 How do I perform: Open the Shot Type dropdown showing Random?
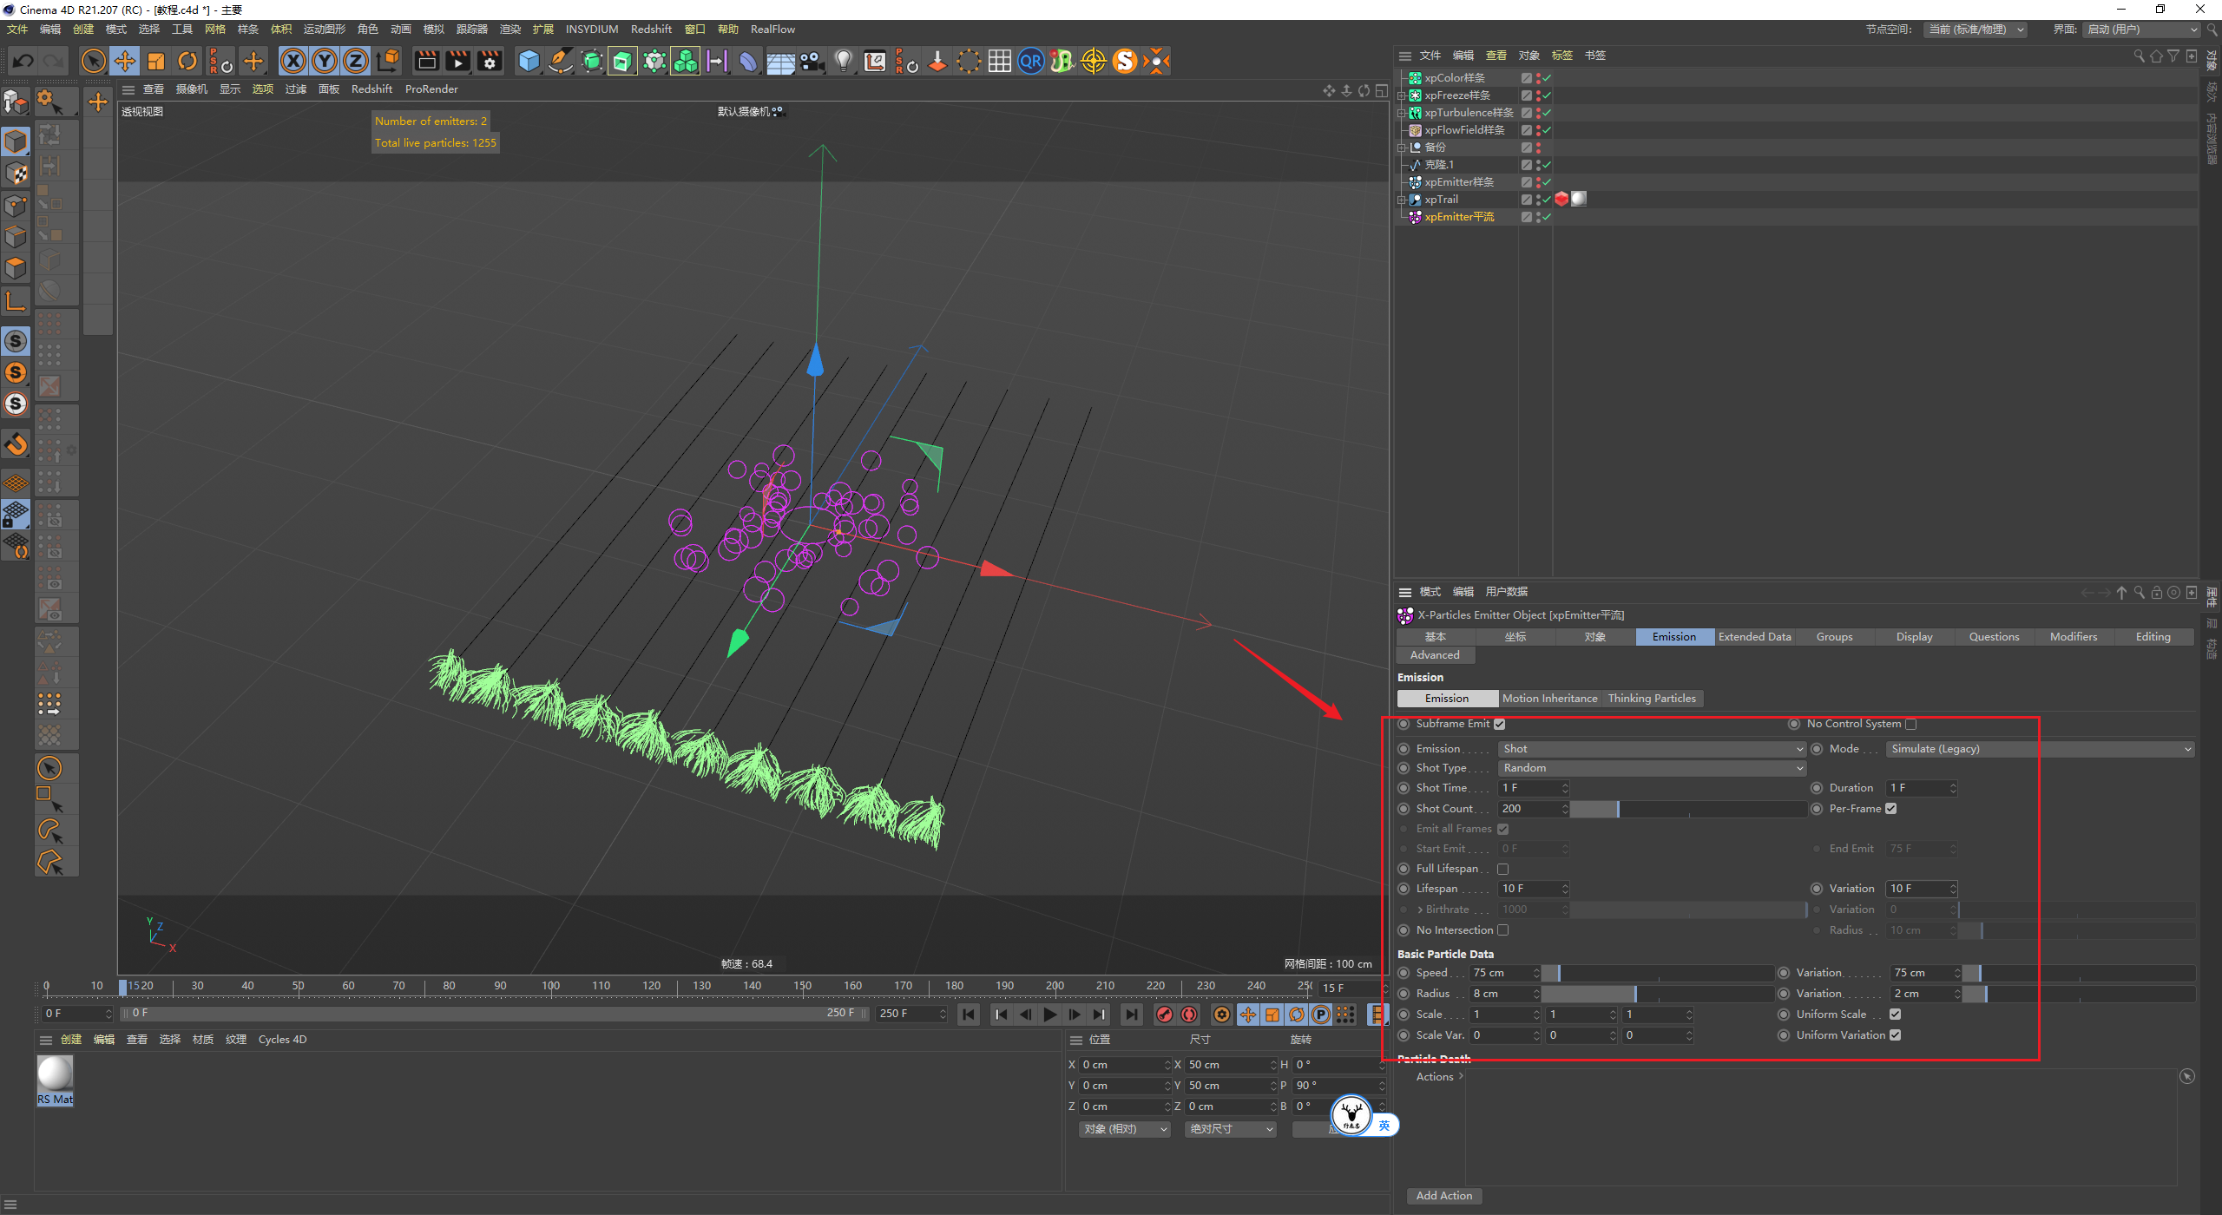pyautogui.click(x=1651, y=768)
